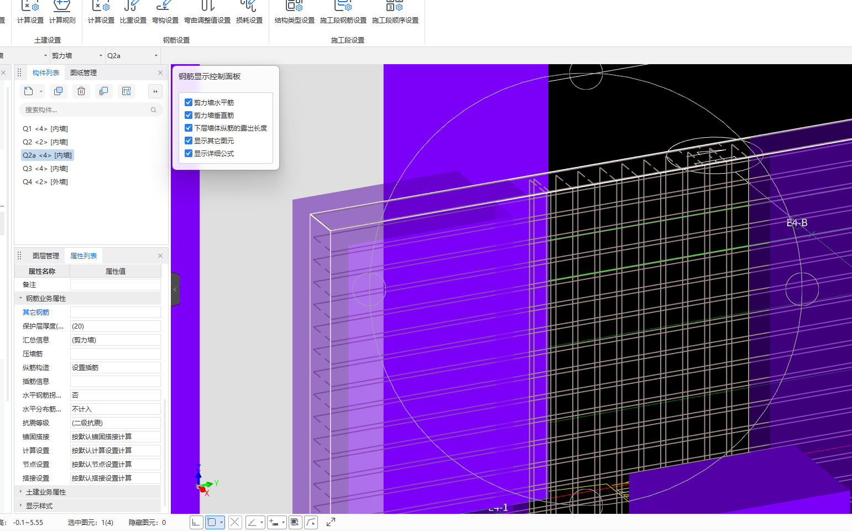
Task: Open 施工段顺序设置
Action: (395, 12)
